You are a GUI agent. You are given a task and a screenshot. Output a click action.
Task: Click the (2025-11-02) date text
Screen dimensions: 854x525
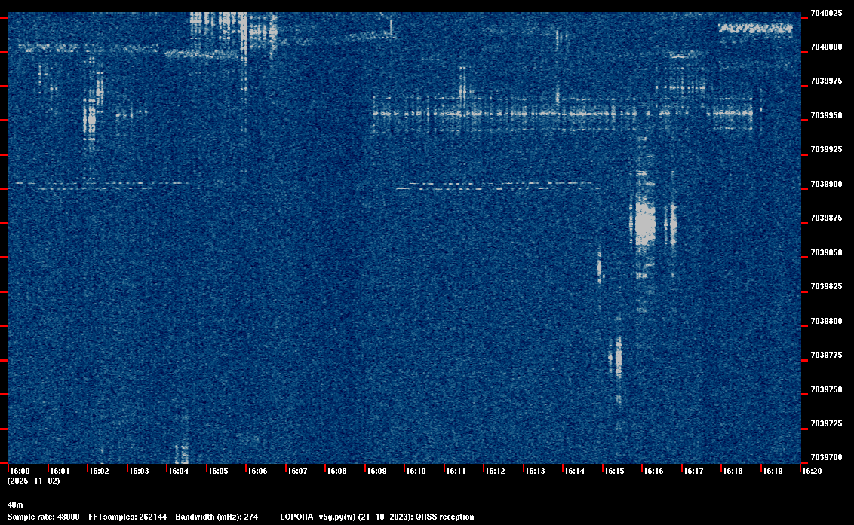click(34, 481)
